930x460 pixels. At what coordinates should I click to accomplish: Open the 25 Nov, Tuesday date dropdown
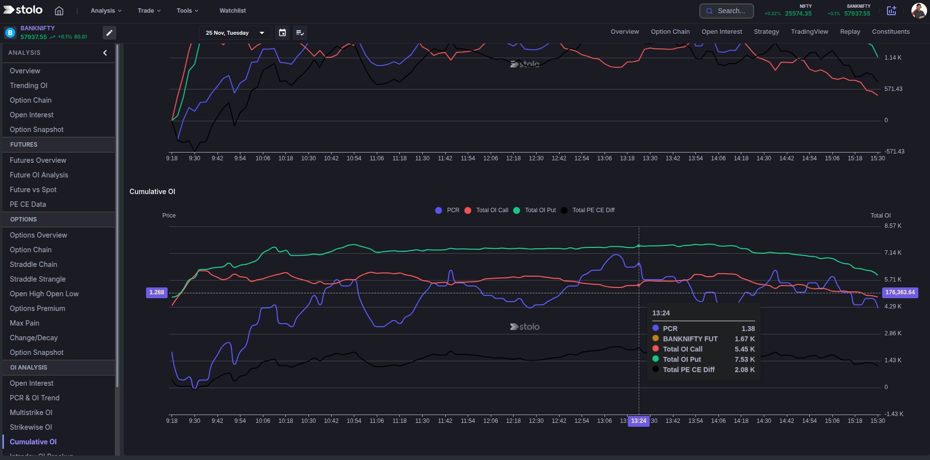[x=235, y=33]
